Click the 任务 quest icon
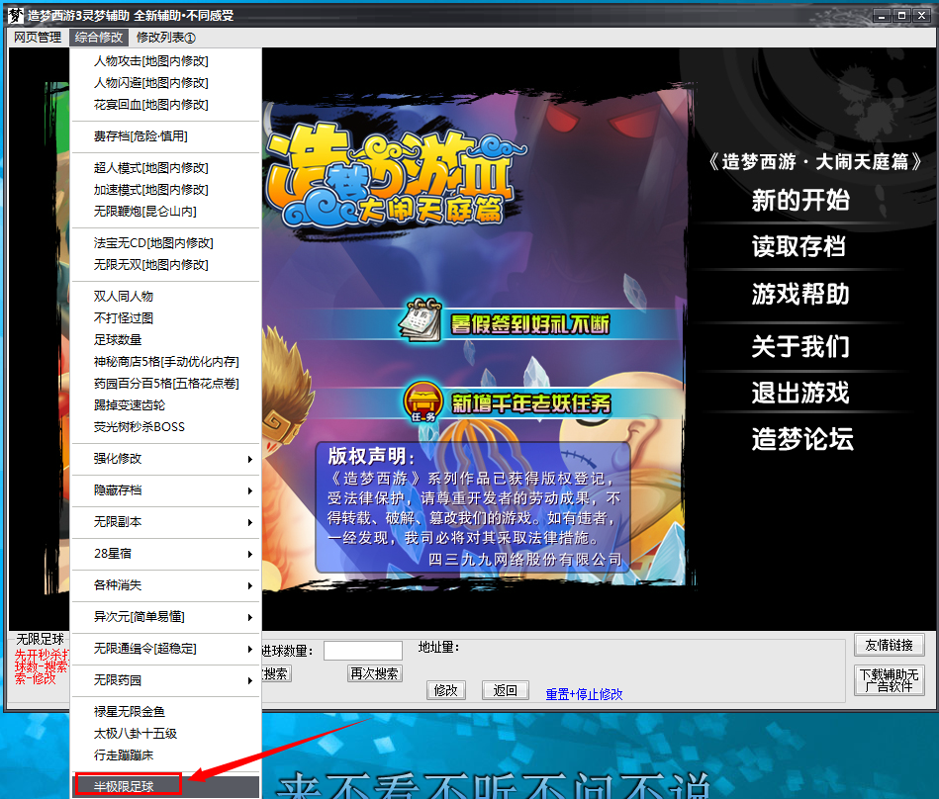Viewport: 939px width, 799px height. point(423,401)
